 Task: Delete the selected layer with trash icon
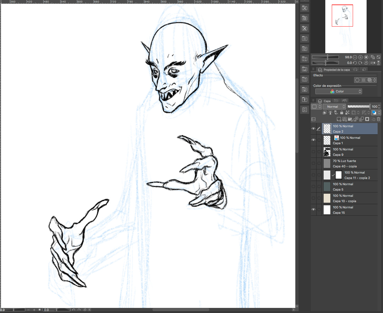pyautogui.click(x=378, y=119)
